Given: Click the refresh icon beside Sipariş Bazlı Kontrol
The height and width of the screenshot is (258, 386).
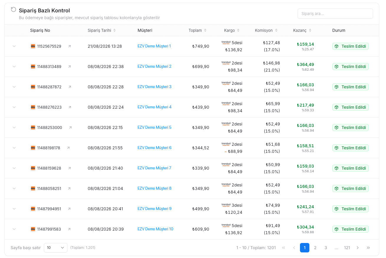Looking at the screenshot, I should tap(13, 9).
